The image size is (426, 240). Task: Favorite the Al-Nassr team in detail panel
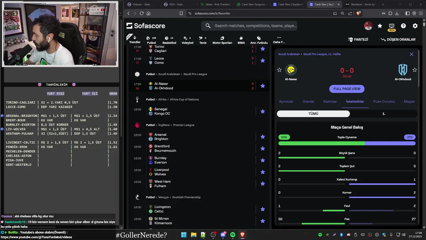click(279, 70)
